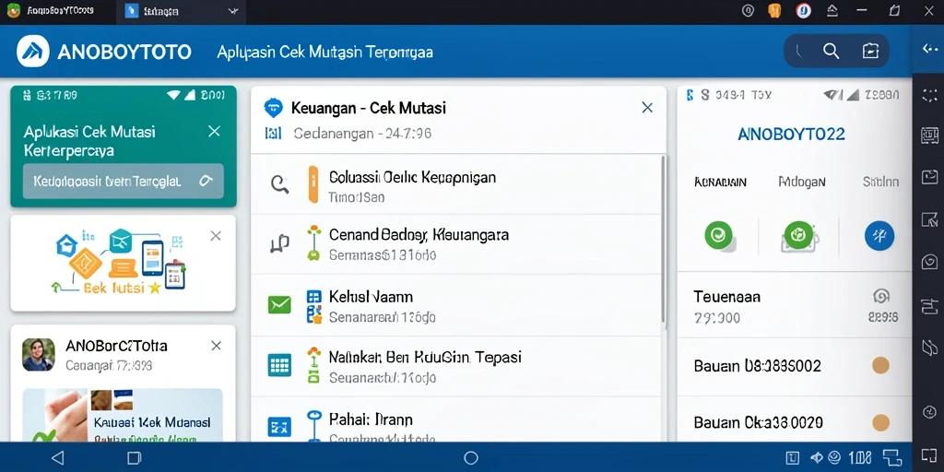Screen dimensions: 944x472
Task: Click the ANOBOYTO22 title link
Action: (791, 134)
